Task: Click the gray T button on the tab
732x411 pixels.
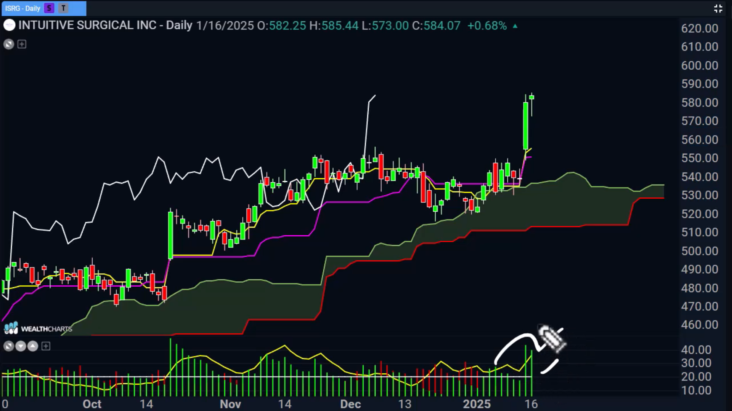Action: click(63, 8)
